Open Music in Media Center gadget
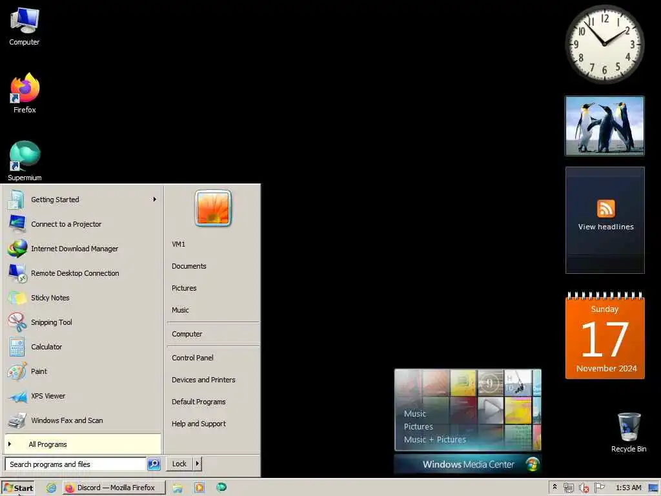 click(415, 414)
